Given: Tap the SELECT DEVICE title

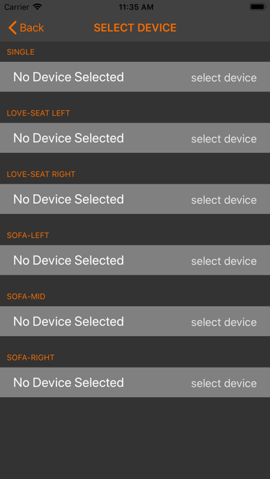Looking at the screenshot, I should 135,28.
